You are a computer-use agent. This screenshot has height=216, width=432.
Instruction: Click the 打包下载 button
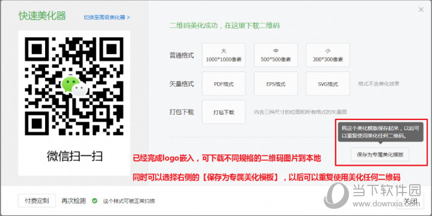223,112
